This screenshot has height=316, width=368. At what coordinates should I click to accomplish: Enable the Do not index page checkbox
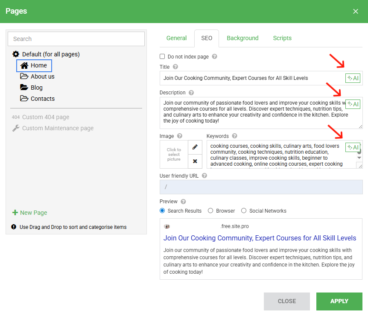[162, 56]
